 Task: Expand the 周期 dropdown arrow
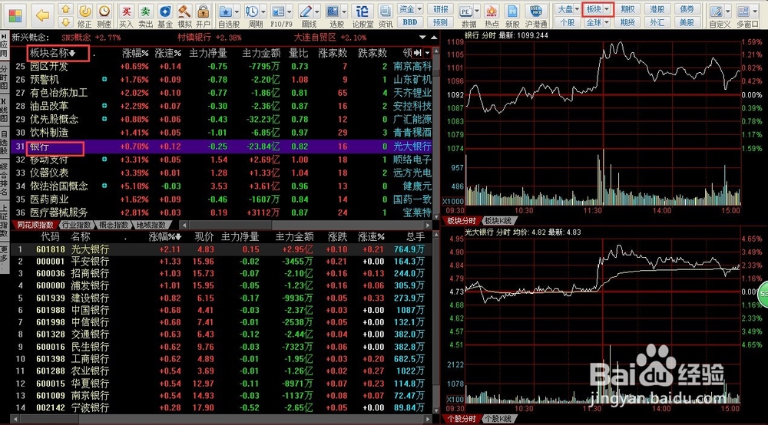pyautogui.click(x=263, y=12)
